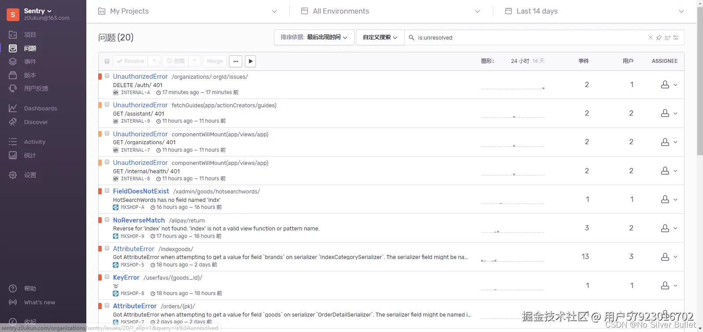This screenshot has width=703, height=332.
Task: Click the 忽略 ignore button
Action: (176, 61)
